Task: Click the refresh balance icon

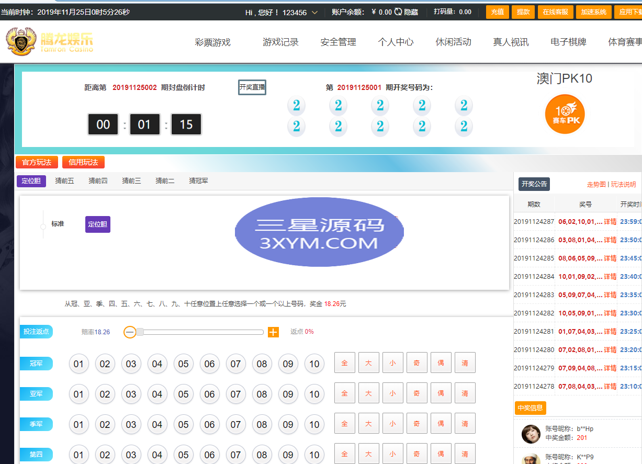Action: [x=398, y=12]
